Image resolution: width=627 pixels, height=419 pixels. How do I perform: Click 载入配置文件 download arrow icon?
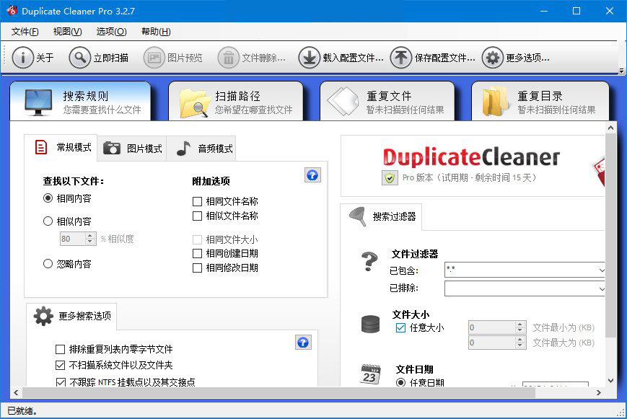(309, 58)
